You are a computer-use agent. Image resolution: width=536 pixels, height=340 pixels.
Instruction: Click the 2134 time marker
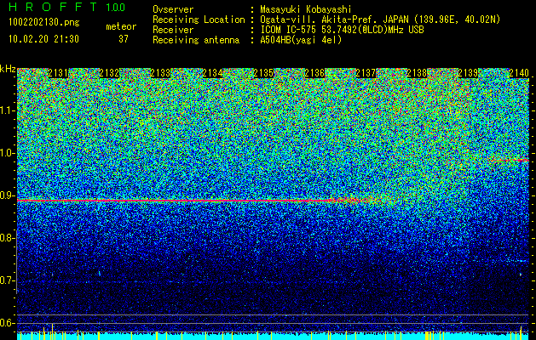coord(212,73)
